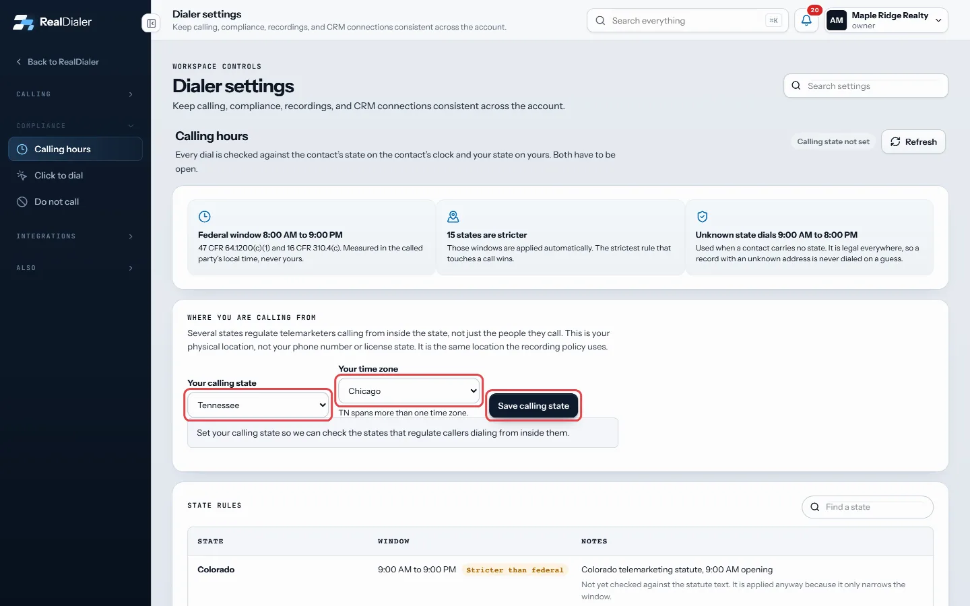
Task: Open the Click to dial page
Action: [x=75, y=175]
